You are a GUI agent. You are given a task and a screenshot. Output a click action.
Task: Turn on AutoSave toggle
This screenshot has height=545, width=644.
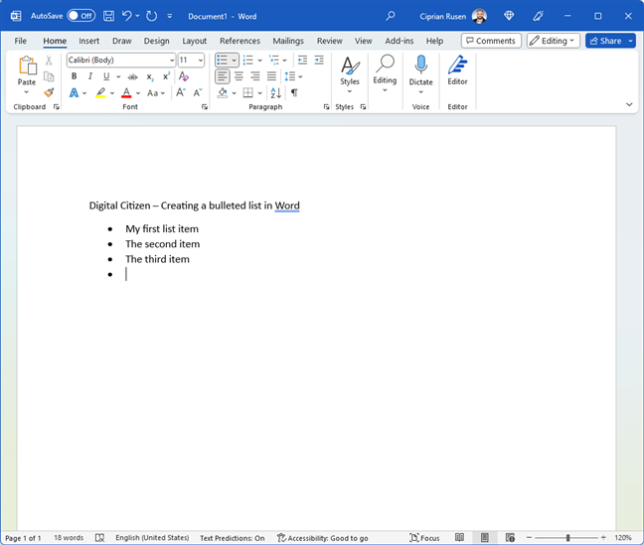[x=80, y=16]
